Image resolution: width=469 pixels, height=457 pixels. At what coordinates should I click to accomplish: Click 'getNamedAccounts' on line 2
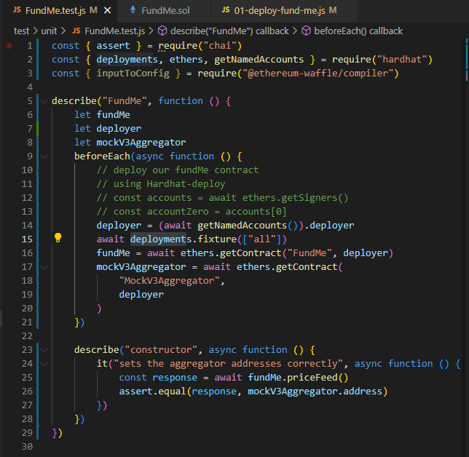click(259, 60)
